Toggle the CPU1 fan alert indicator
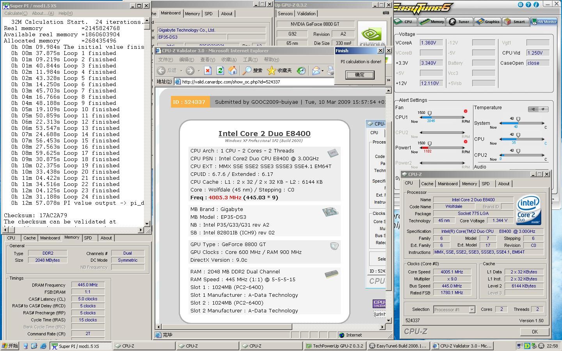 click(x=465, y=111)
